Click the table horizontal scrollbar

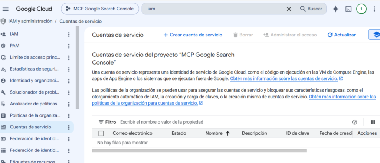[x=199, y=151]
